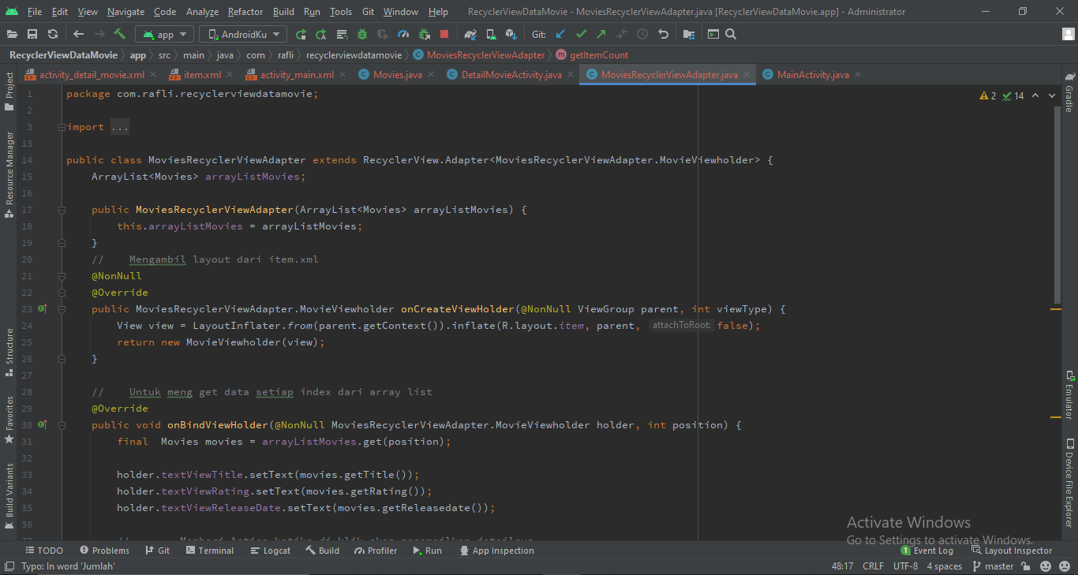1078x575 pixels.
Task: Build the project with the hammer icon
Action: (x=120, y=34)
